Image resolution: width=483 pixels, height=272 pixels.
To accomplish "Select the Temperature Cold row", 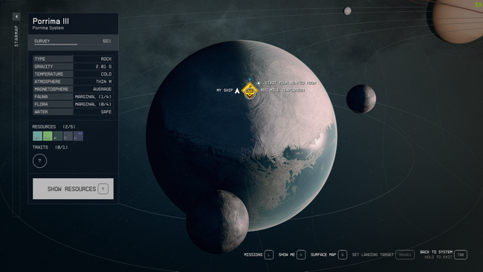I will [x=73, y=74].
